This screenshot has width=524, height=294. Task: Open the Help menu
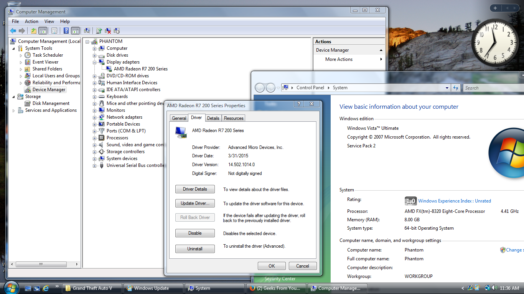pyautogui.click(x=65, y=21)
